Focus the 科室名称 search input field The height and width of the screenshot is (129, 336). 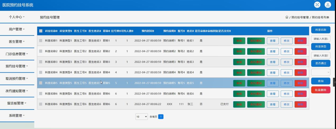coord(321,39)
